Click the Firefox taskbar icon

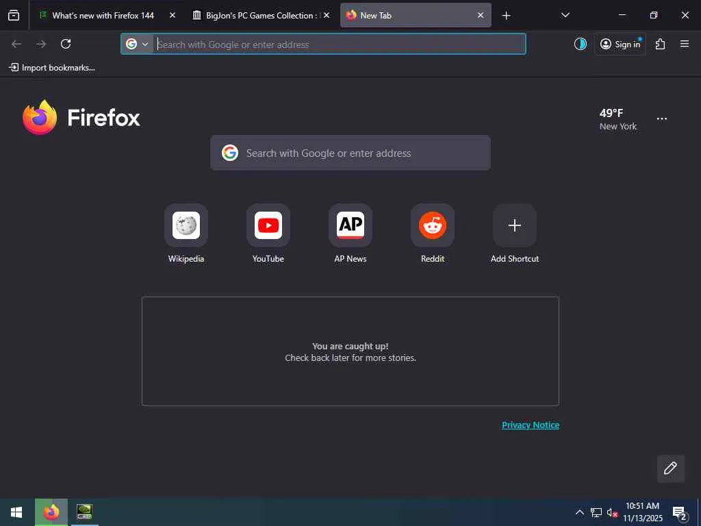tap(51, 512)
